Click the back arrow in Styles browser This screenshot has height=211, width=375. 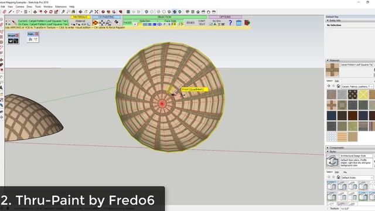point(329,177)
